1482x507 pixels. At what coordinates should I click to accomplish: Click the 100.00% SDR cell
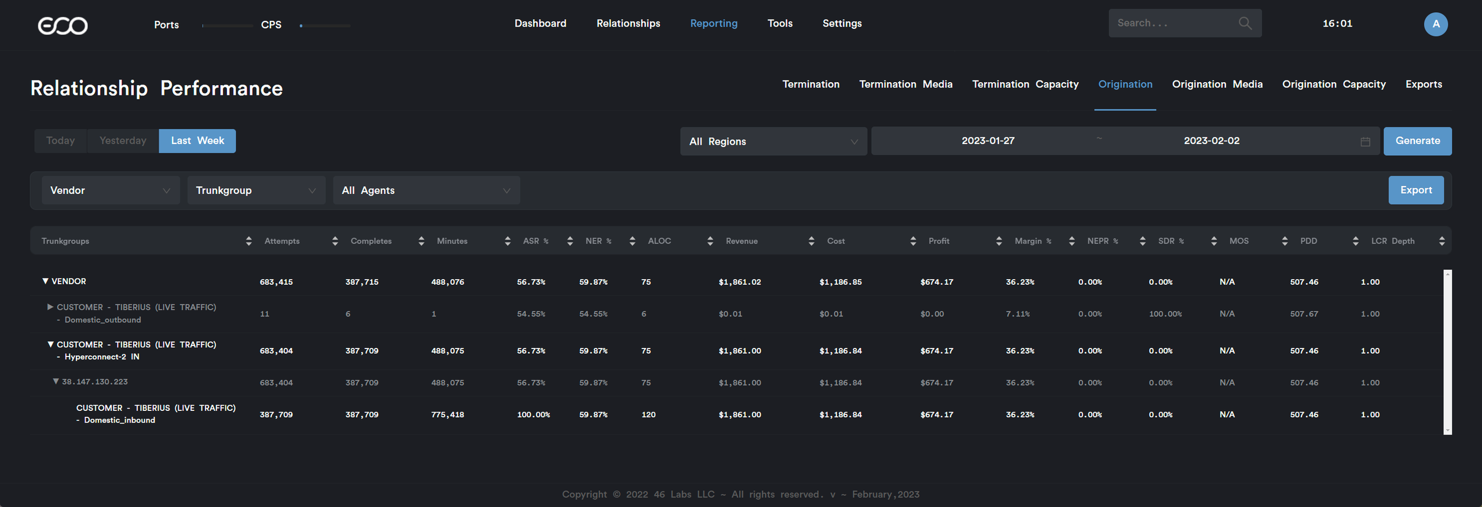1165,314
